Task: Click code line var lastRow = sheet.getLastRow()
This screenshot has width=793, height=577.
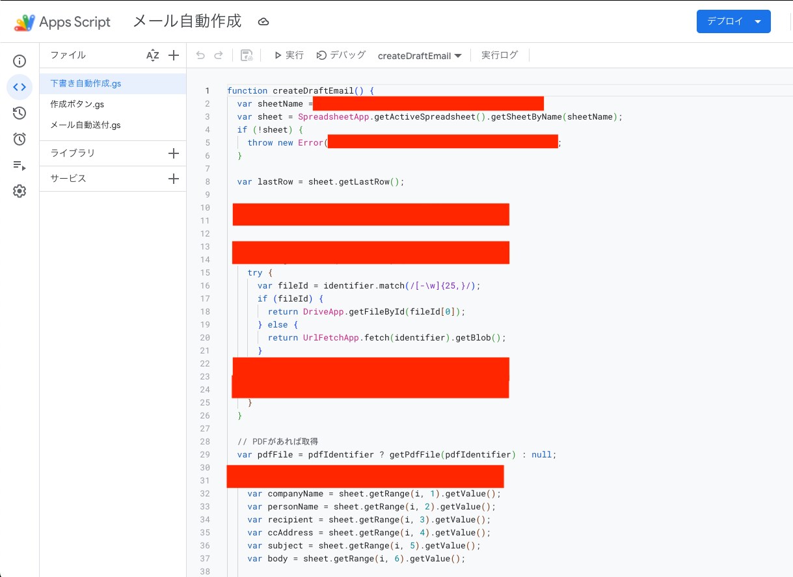Action: [321, 182]
